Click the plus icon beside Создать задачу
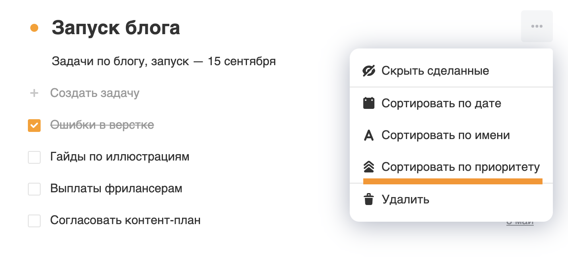This screenshot has width=568, height=267. coord(34,93)
